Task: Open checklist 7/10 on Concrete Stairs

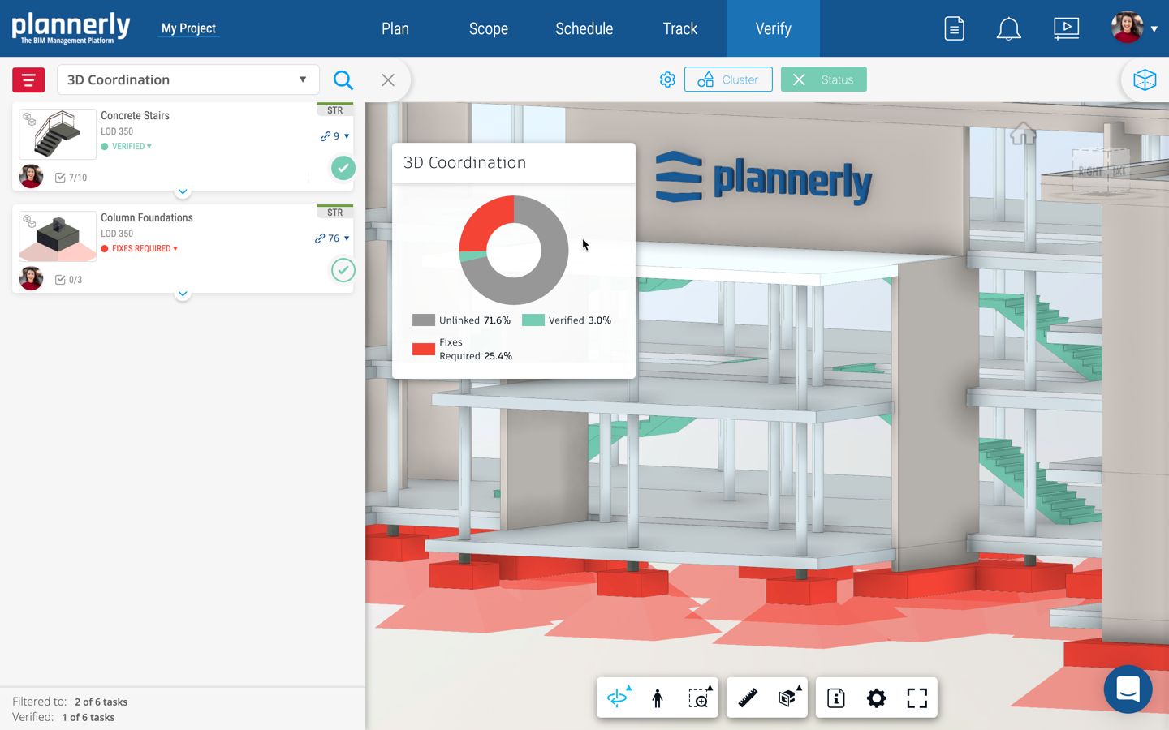Action: 71,178
